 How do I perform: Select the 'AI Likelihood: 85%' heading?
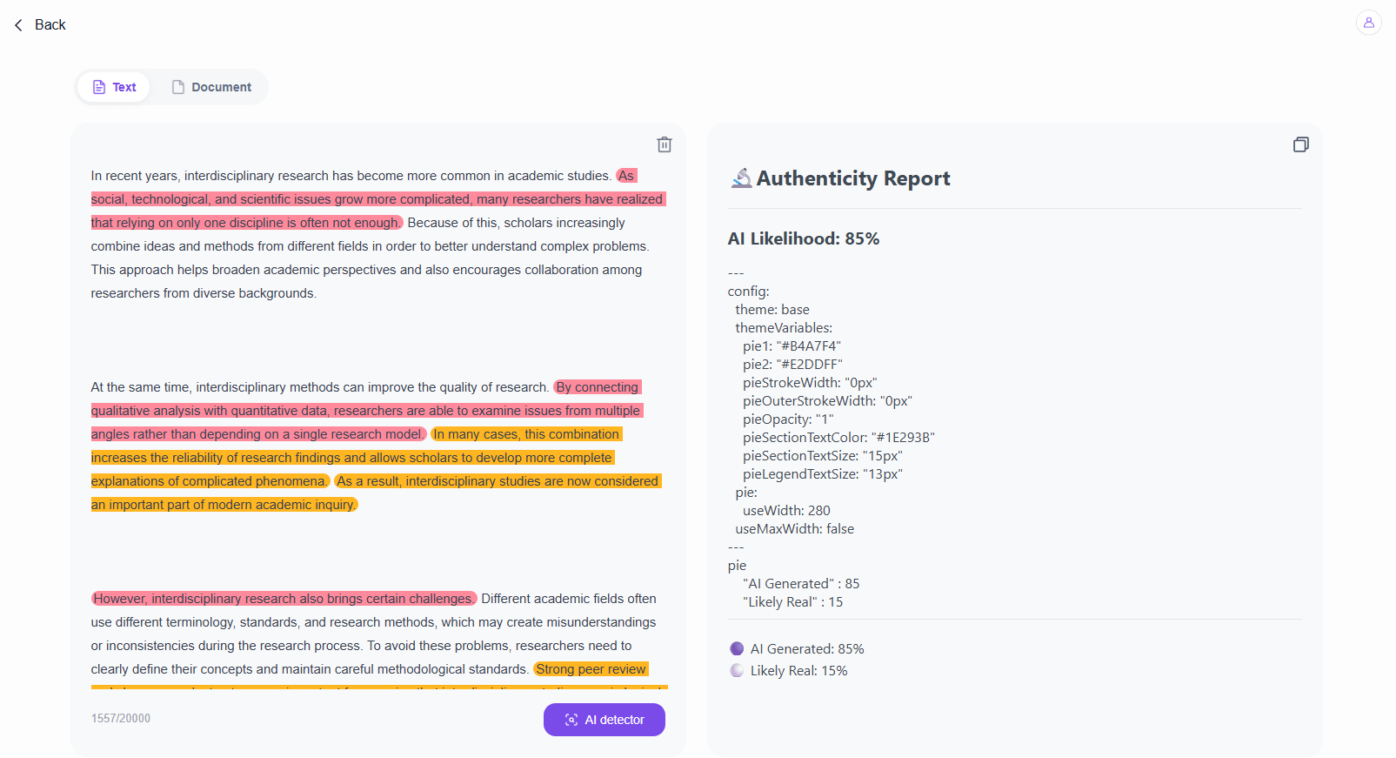(x=804, y=238)
